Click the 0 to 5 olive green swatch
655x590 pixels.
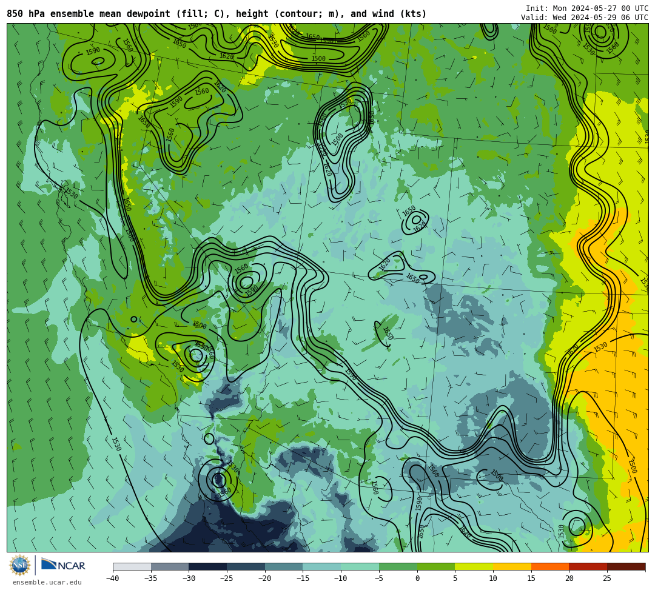tap(436, 566)
